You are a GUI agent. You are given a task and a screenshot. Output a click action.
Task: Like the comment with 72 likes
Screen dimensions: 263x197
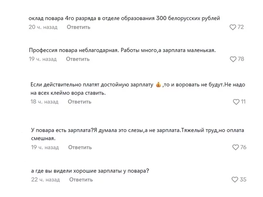point(233,27)
